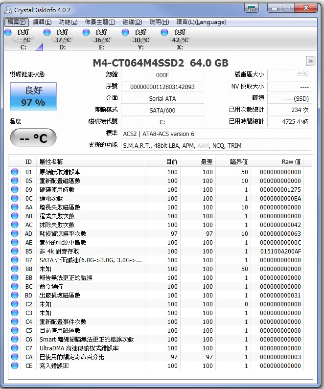
Task: Click status icon for attribute AB
Action: 15,216
